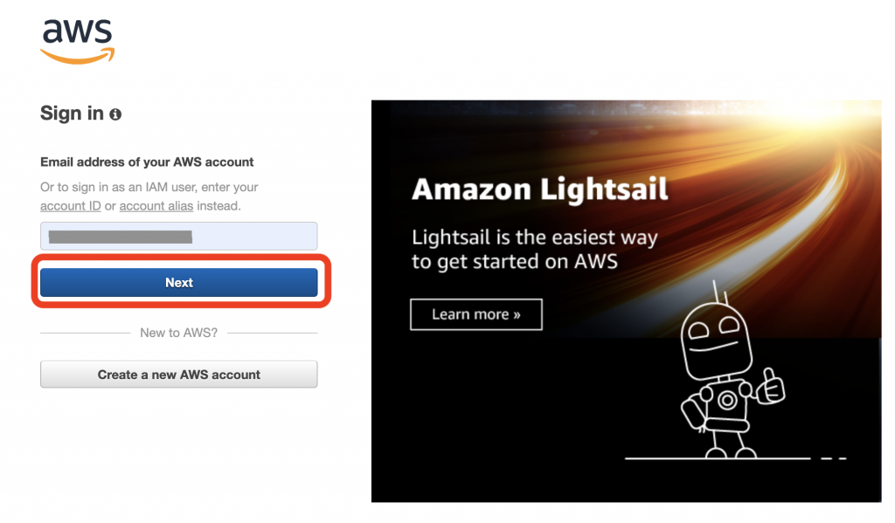The width and height of the screenshot is (895, 523).
Task: Click the AWS logo
Action: [77, 41]
